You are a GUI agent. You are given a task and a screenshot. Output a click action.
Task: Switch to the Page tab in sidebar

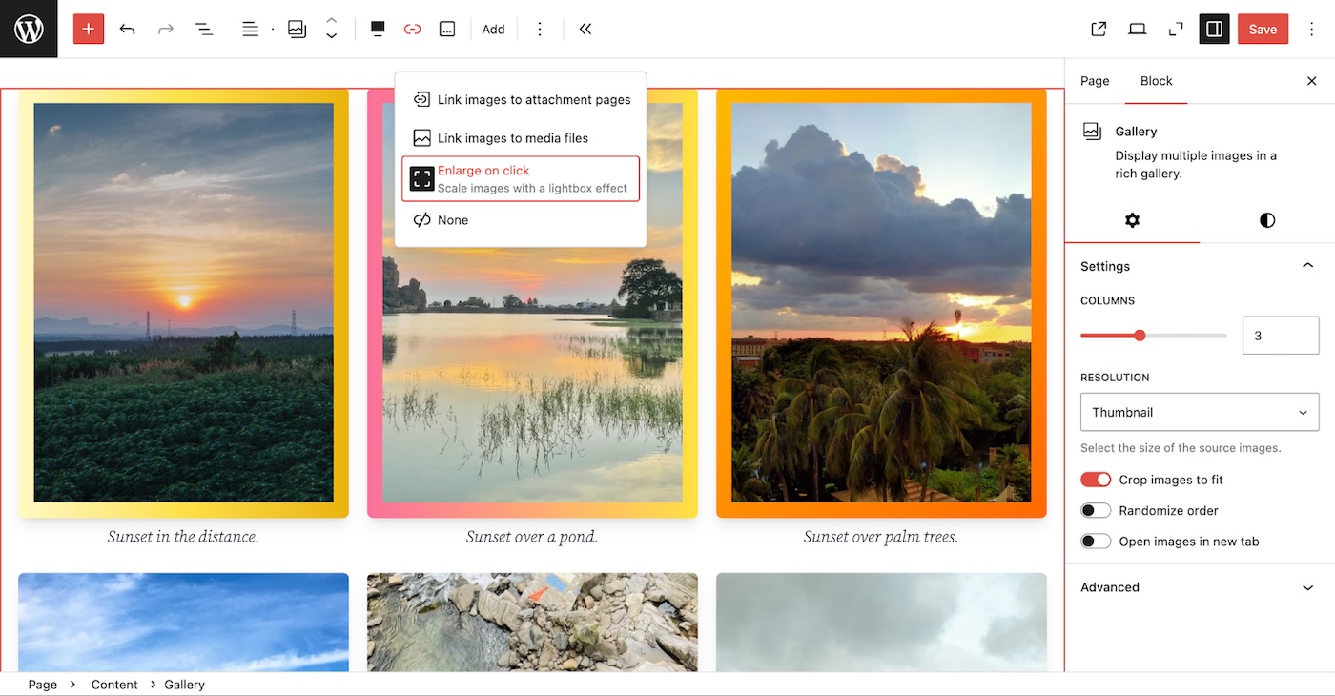1095,81
